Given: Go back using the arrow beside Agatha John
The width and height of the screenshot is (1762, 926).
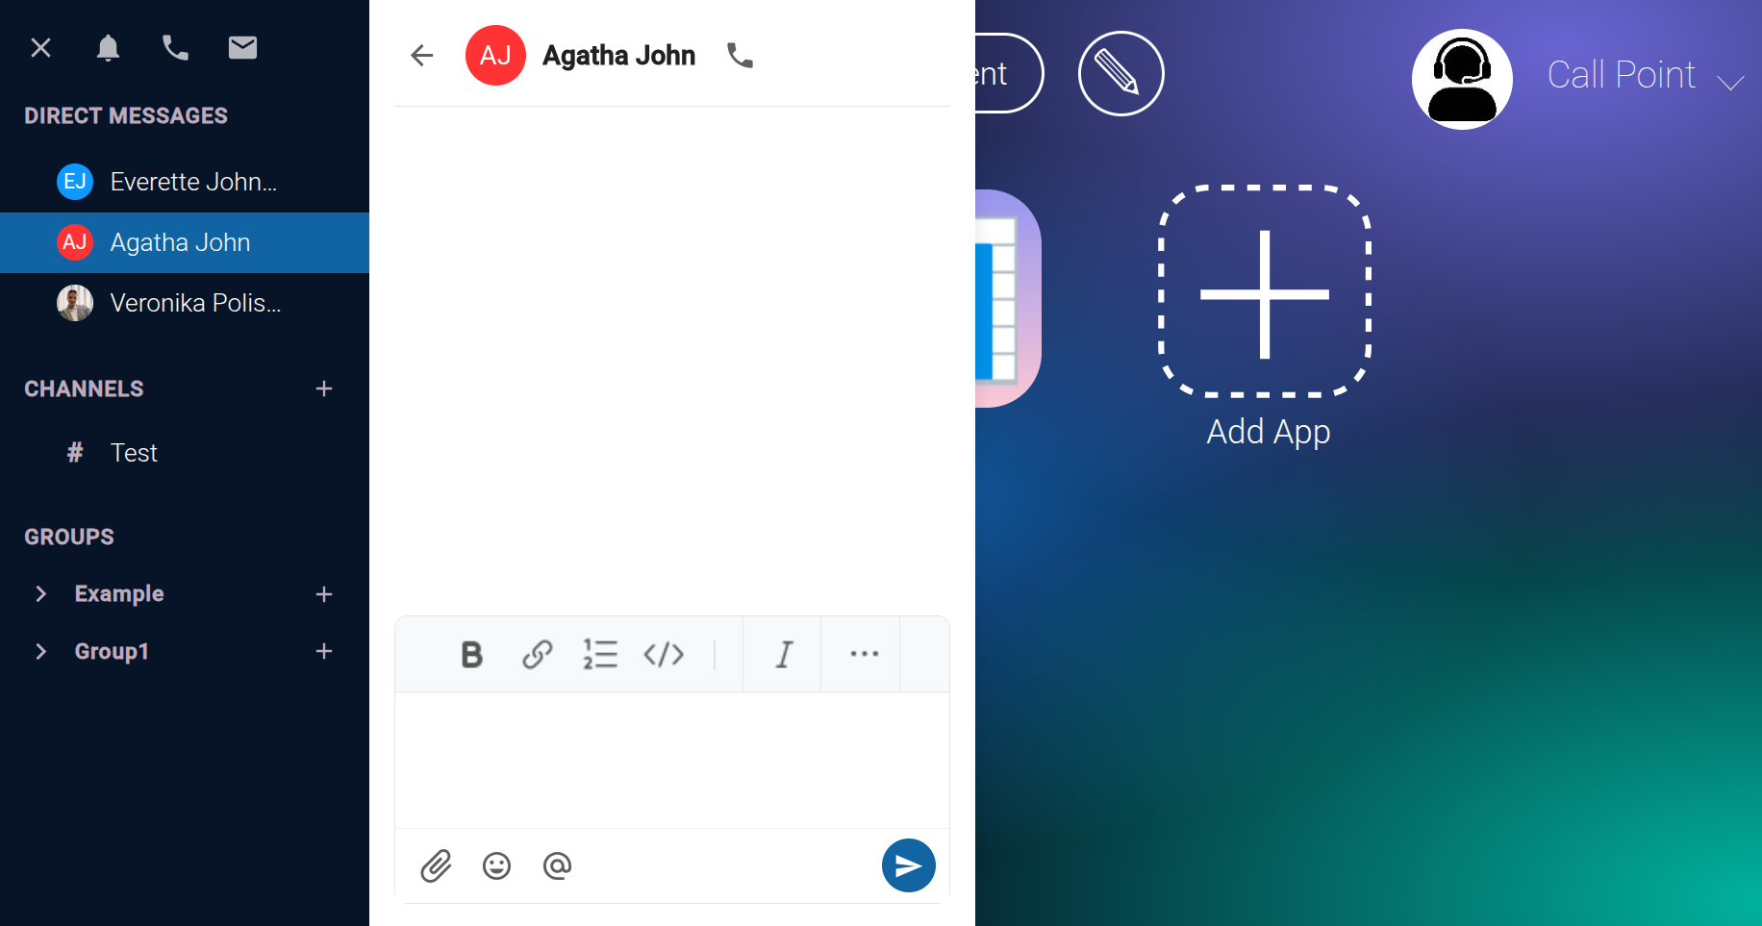Looking at the screenshot, I should click(x=422, y=56).
